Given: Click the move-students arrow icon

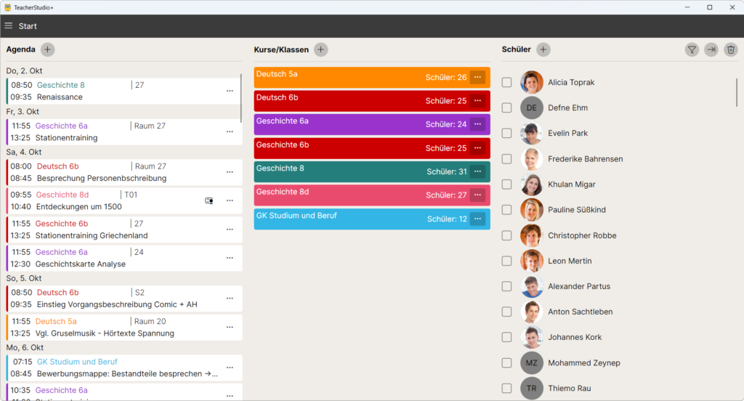Looking at the screenshot, I should point(711,49).
